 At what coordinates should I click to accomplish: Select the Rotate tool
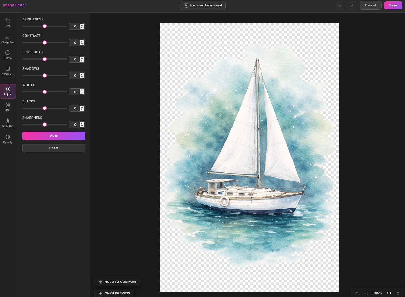pos(8,55)
